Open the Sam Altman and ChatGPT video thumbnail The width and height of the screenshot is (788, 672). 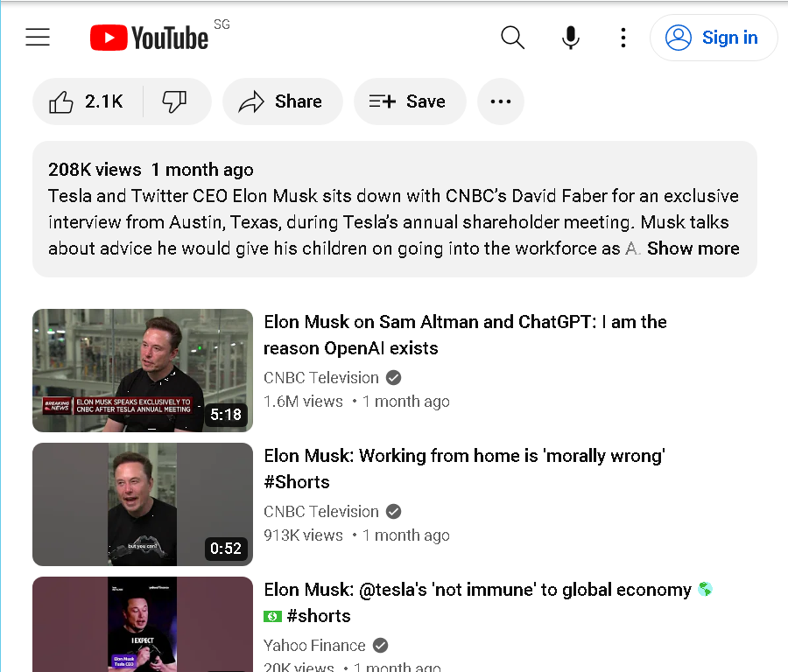click(x=143, y=371)
